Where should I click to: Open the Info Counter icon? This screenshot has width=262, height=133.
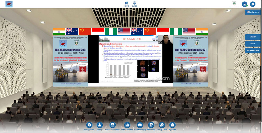coord(127,125)
